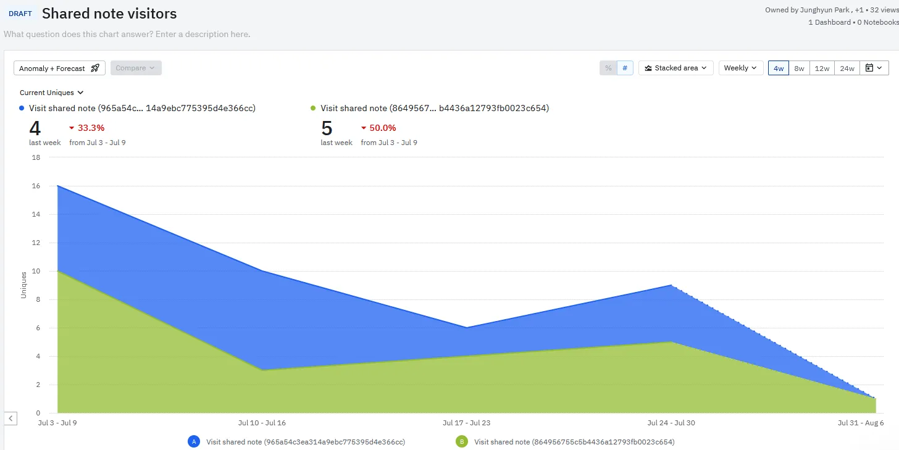
Task: Click the Jul 24 - Jul 30 axis label
Action: [671, 423]
